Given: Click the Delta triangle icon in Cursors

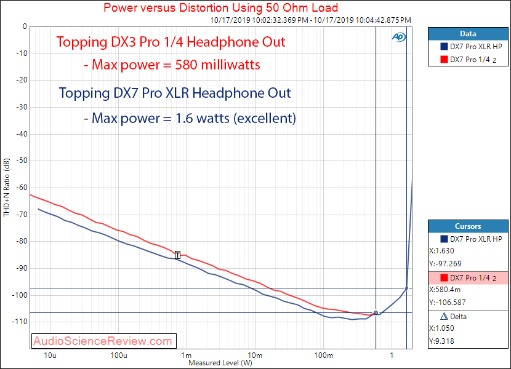Looking at the screenshot, I should click(x=444, y=316).
